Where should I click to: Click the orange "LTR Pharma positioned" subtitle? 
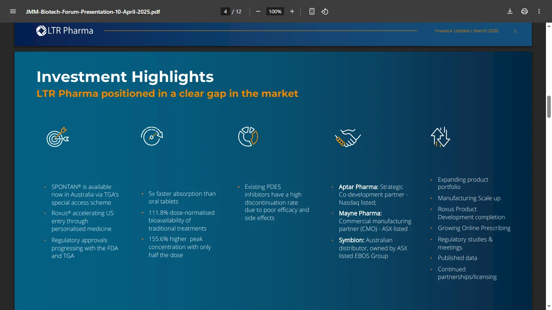167,94
